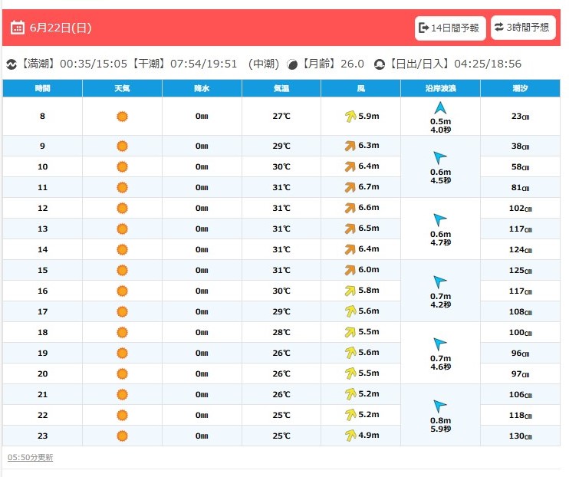The image size is (569, 477).
Task: Click the sunrise icon before 日出/日入
Action: click(380, 64)
